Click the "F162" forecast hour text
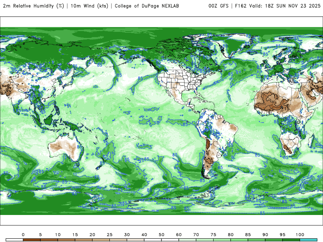 241,6
